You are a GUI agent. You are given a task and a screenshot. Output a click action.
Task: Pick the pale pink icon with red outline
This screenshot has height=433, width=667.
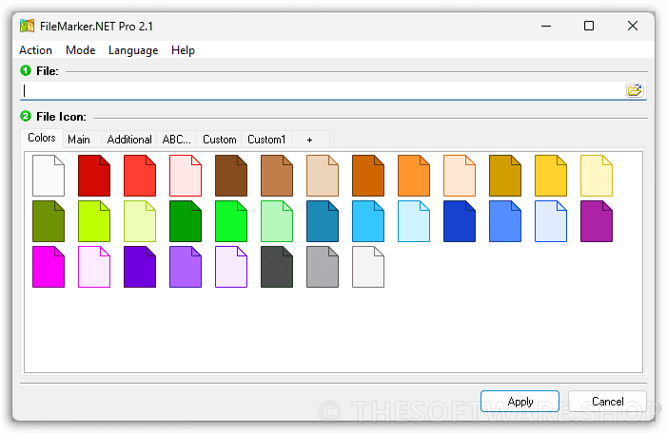click(186, 176)
